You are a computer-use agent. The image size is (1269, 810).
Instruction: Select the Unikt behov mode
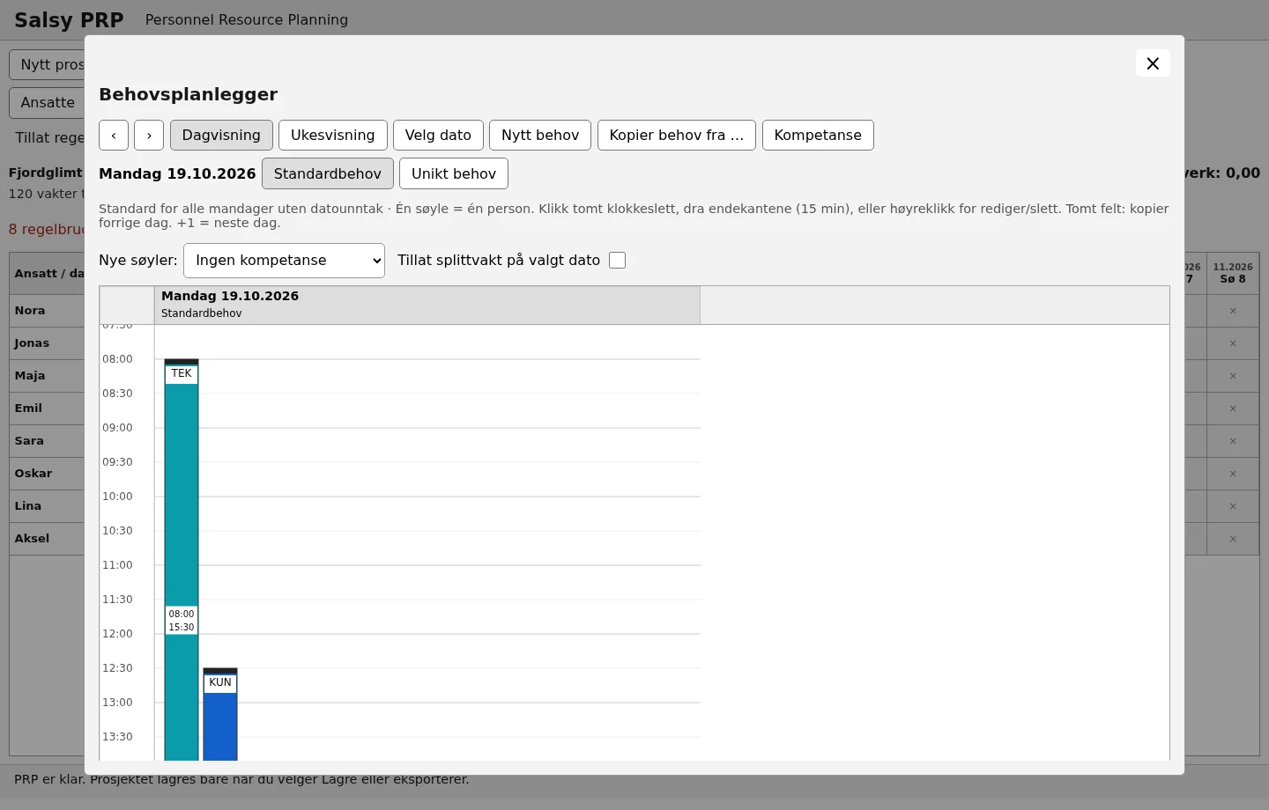point(454,173)
